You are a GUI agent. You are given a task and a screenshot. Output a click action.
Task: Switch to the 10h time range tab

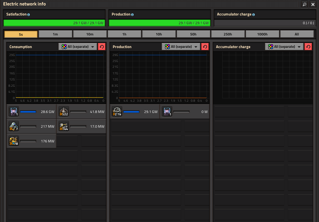(x=159, y=34)
